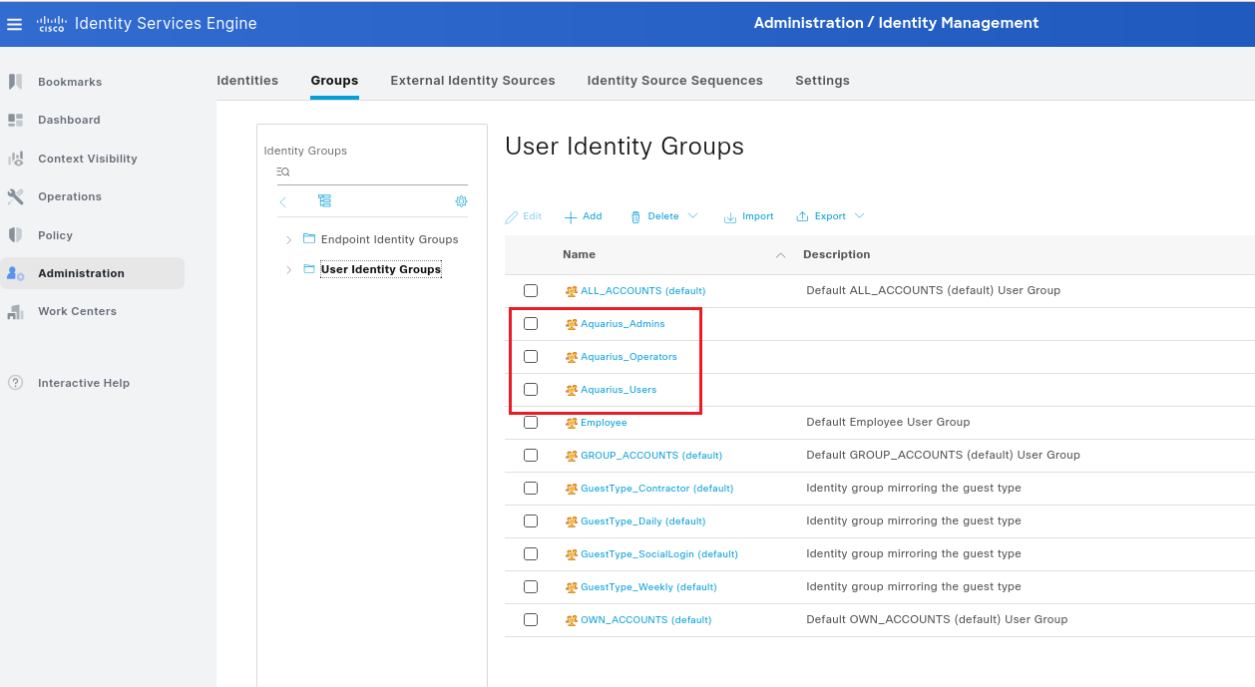
Task: Open the Aquarius_Operators group link
Action: [628, 357]
